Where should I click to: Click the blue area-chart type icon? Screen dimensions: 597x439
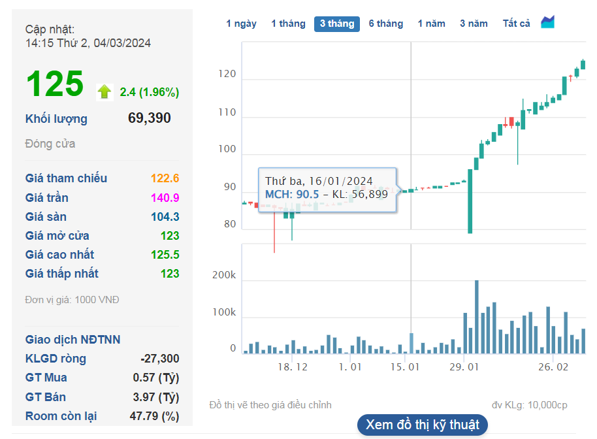click(x=547, y=22)
